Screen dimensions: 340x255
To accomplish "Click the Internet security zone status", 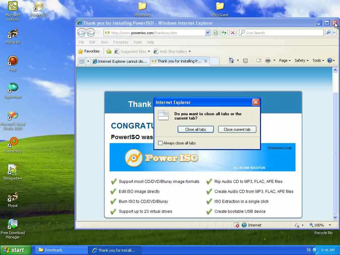I will 252,225.
